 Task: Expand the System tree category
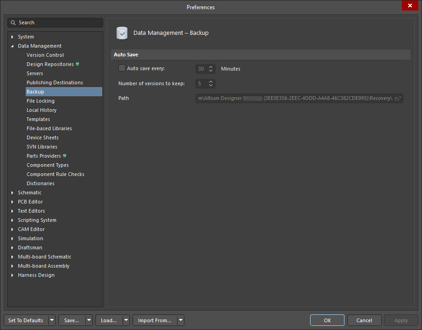click(x=12, y=37)
